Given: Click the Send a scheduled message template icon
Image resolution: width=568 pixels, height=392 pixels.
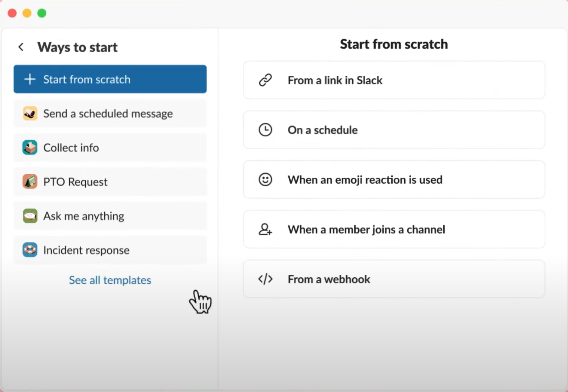Looking at the screenshot, I should (30, 113).
